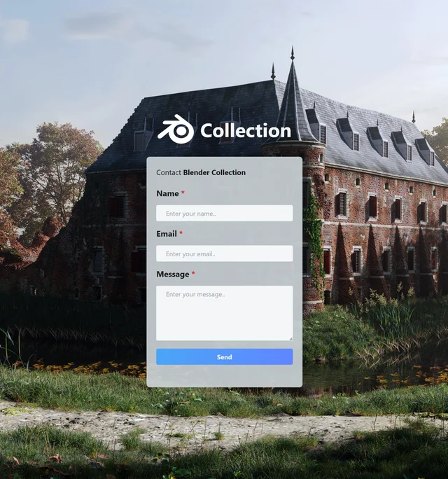Click the form card's empty area below Send
Image resolution: width=448 pixels, height=479 pixels.
[x=224, y=376]
